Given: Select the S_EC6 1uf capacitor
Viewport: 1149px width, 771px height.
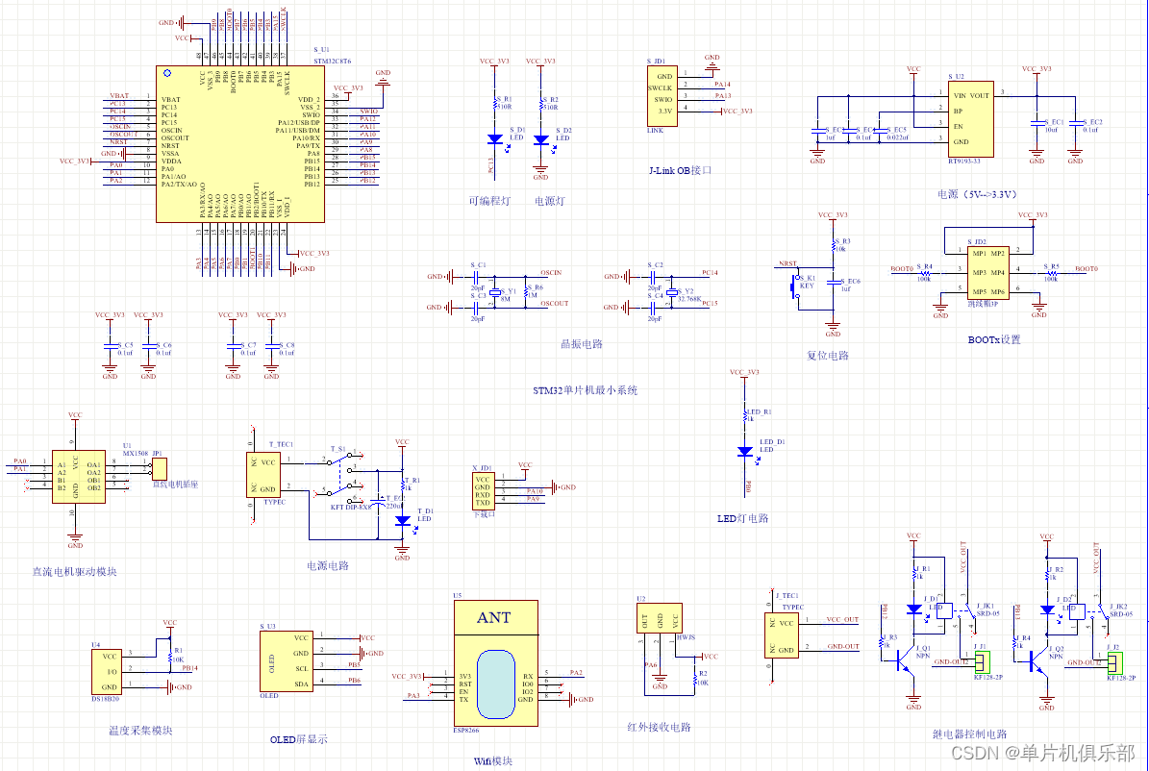Looking at the screenshot, I should 834,283.
